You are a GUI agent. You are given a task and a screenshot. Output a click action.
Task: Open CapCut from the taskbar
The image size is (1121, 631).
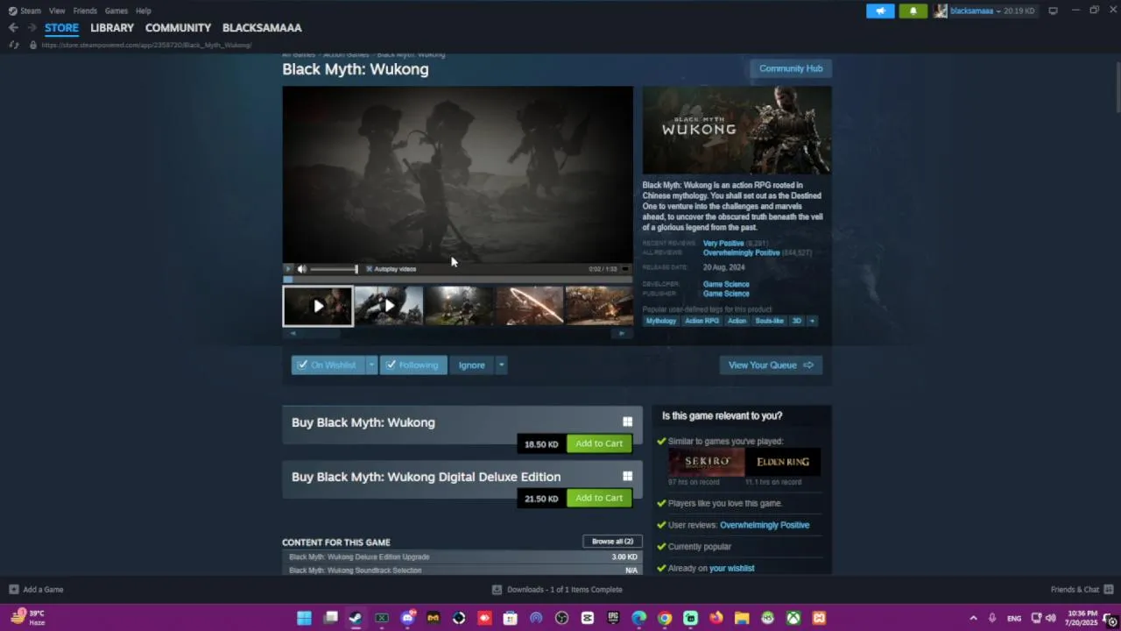click(588, 618)
